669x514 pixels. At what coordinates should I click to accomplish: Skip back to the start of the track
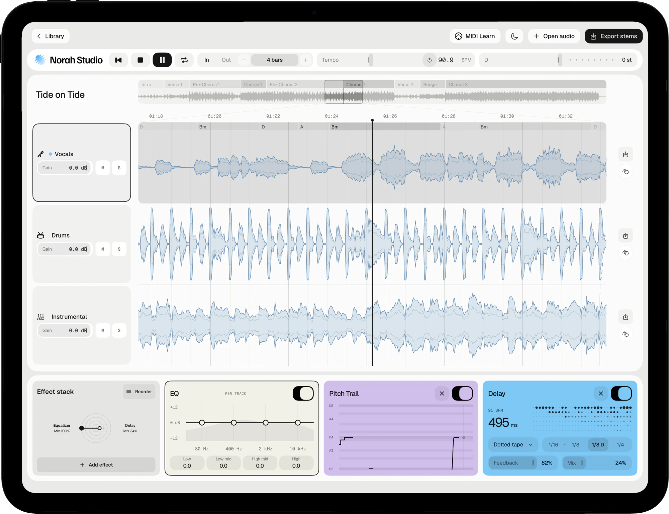[x=118, y=60]
